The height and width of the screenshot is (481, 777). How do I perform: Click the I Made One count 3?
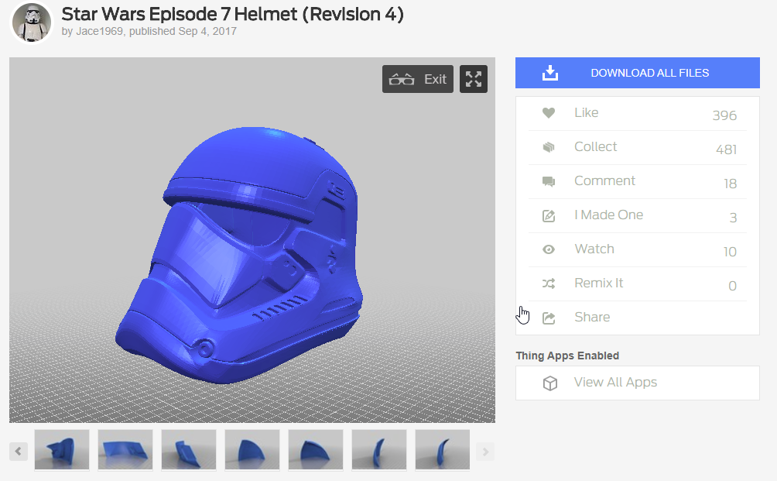733,218
